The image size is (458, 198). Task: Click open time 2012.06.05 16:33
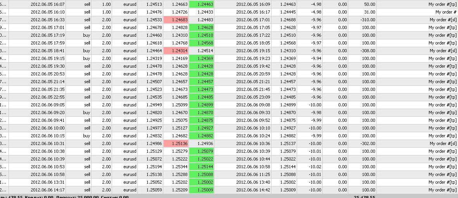point(48,20)
